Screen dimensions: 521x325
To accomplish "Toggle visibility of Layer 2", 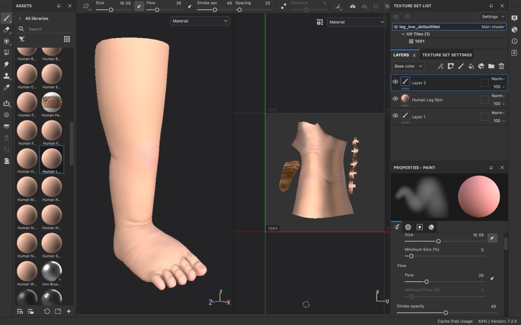I will click(395, 82).
